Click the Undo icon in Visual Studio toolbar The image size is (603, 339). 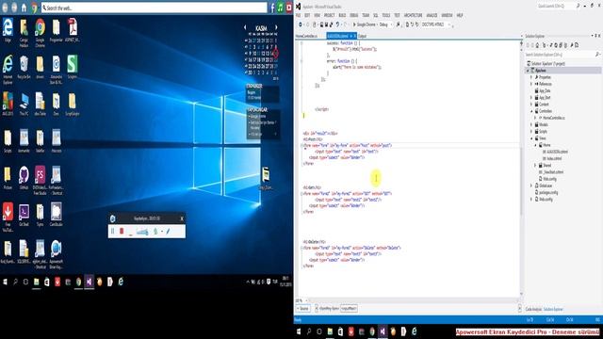[x=337, y=24]
